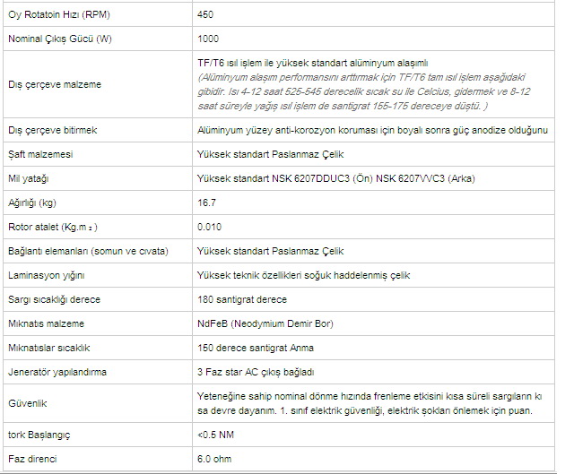
Task: Select the tork Başlangıç <0.5 NM value
Action: (x=215, y=435)
